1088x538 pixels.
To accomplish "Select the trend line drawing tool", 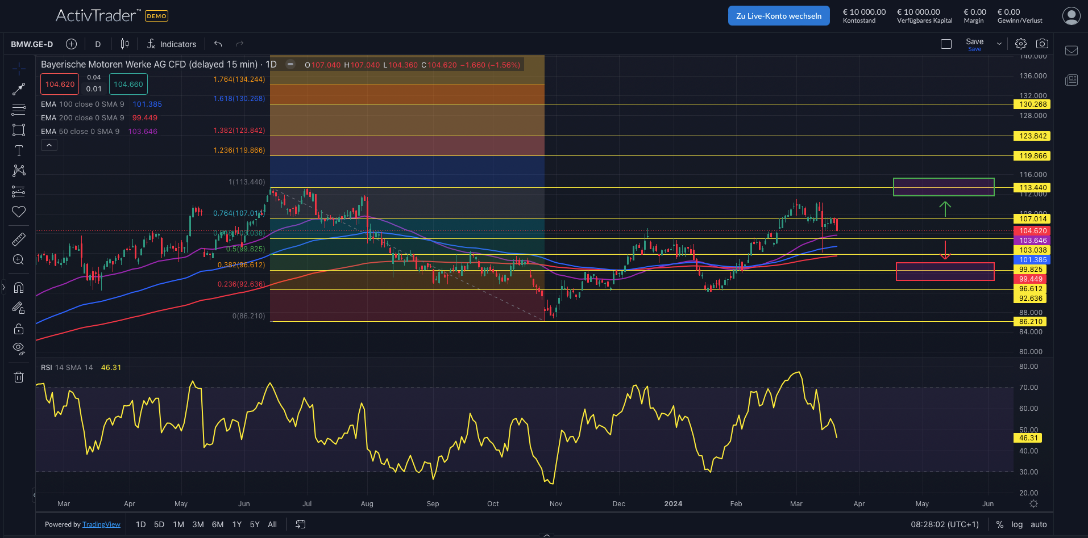I will 19,89.
